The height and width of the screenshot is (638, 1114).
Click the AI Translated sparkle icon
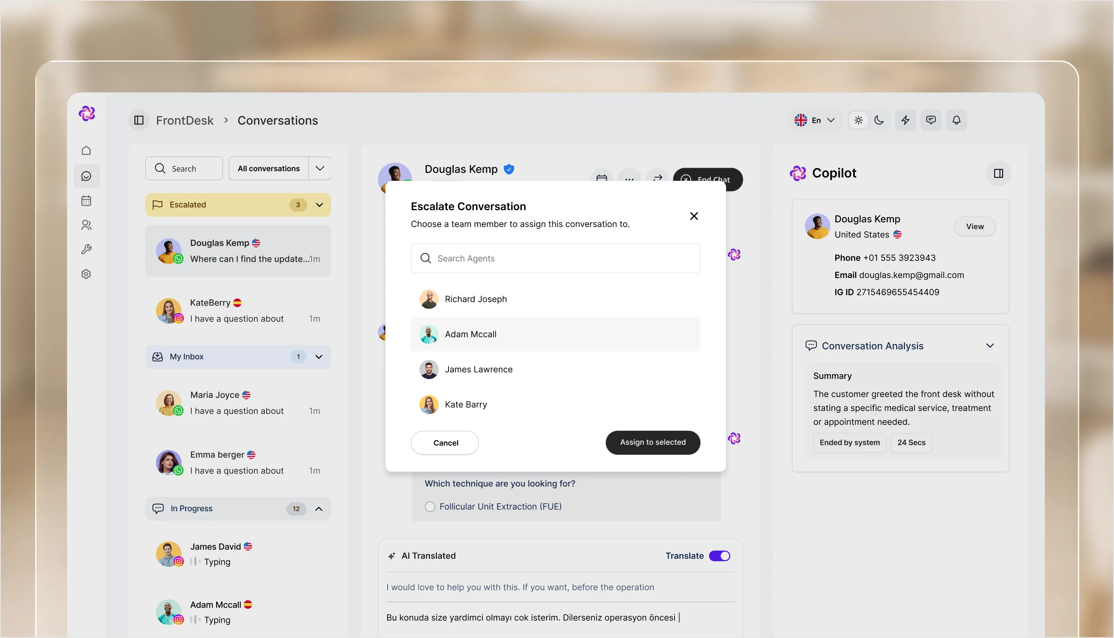click(x=392, y=556)
